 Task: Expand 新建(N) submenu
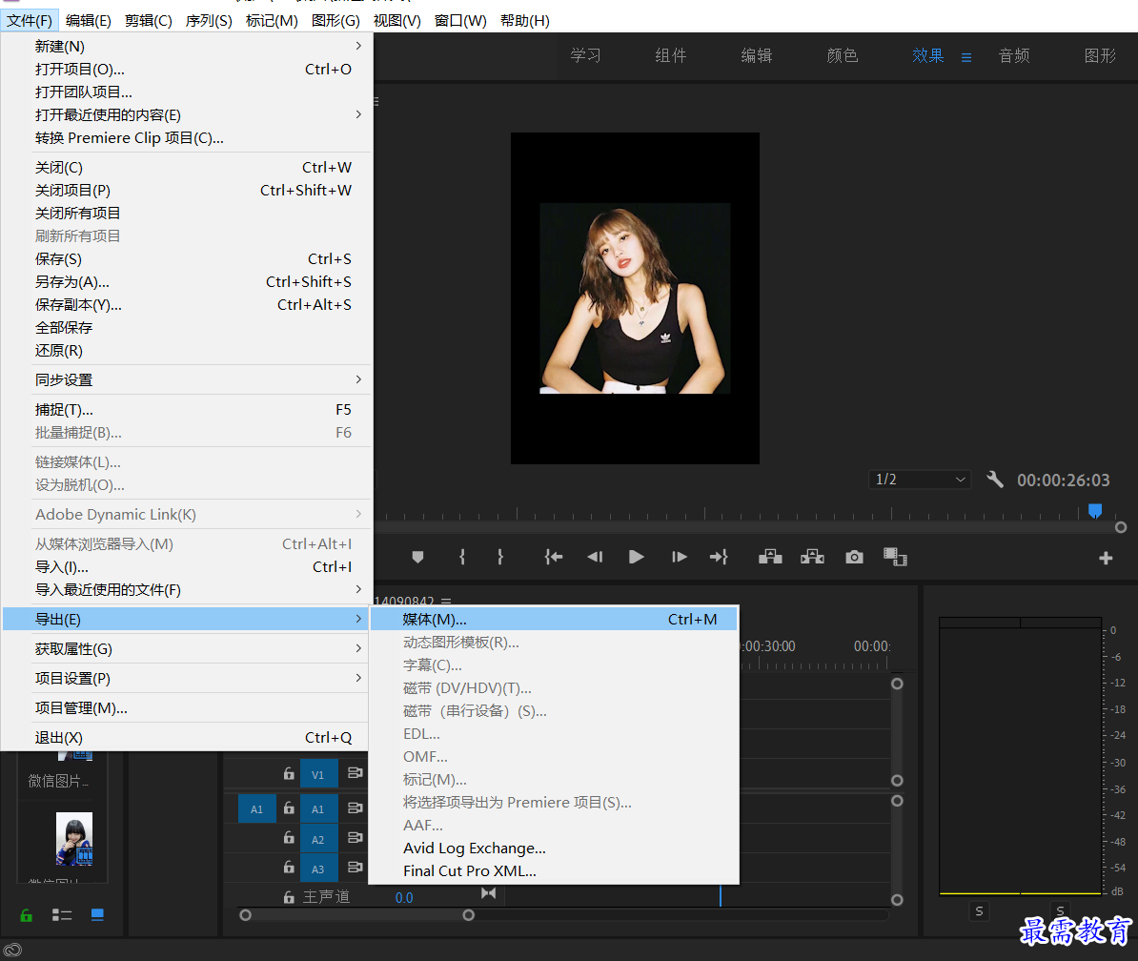188,46
